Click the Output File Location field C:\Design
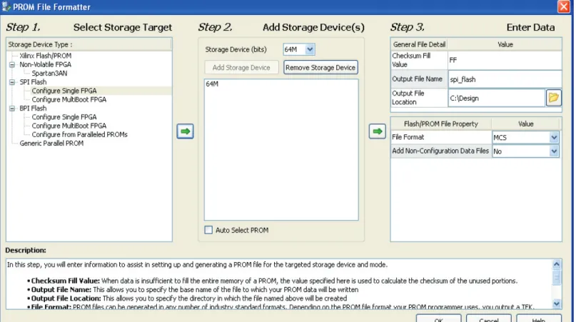The height and width of the screenshot is (322, 576). coord(496,98)
